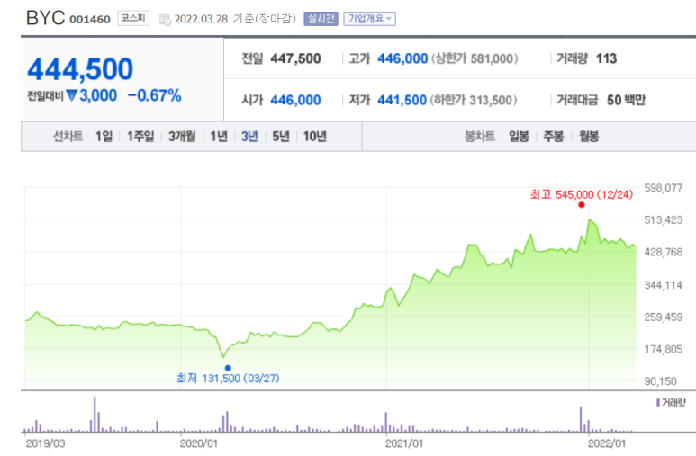Click the 실시간 real-time button
The width and height of the screenshot is (696, 456).
click(321, 19)
